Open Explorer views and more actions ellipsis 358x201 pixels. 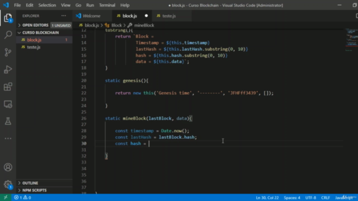pyautogui.click(x=64, y=16)
